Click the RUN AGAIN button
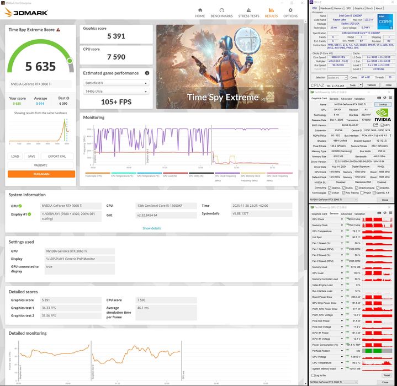397x386 pixels. pyautogui.click(x=41, y=174)
